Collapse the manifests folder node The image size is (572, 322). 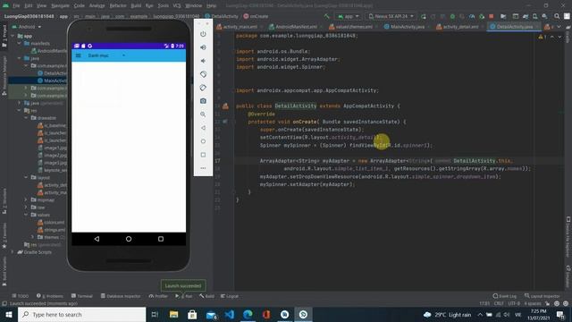(x=20, y=44)
